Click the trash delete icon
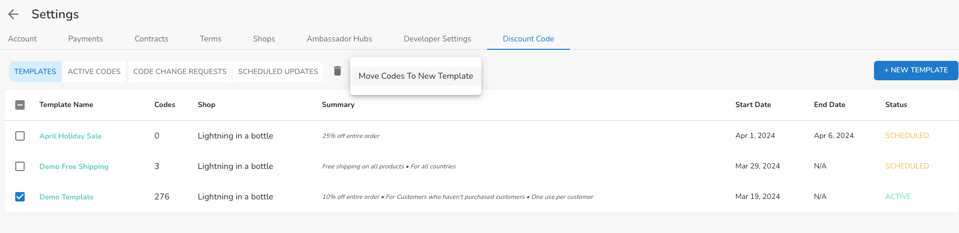Screen dimensions: 959x233 click(x=338, y=71)
